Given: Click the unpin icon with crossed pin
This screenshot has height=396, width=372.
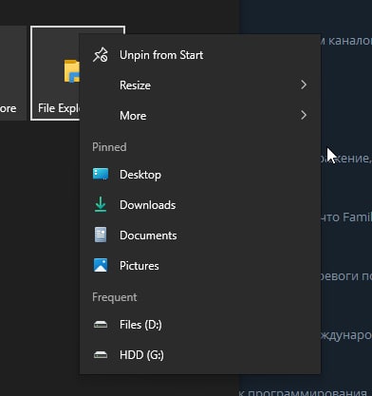Looking at the screenshot, I should (101, 55).
